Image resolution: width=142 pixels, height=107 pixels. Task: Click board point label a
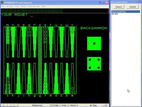(x=72, y=95)
